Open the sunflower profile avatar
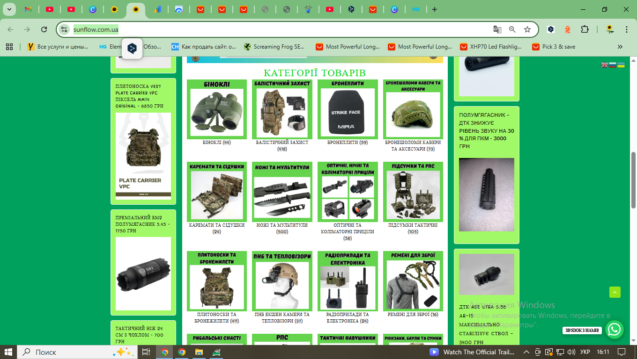637x359 pixels. [x=610, y=29]
